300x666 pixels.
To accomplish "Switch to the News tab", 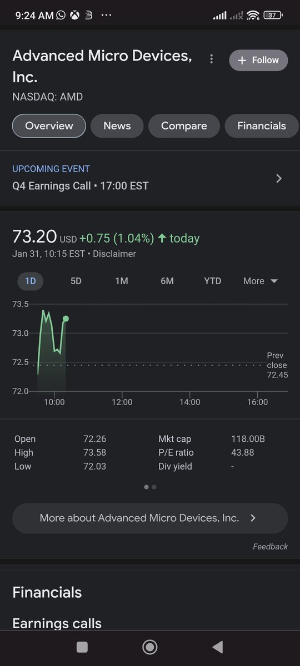I will point(117,126).
